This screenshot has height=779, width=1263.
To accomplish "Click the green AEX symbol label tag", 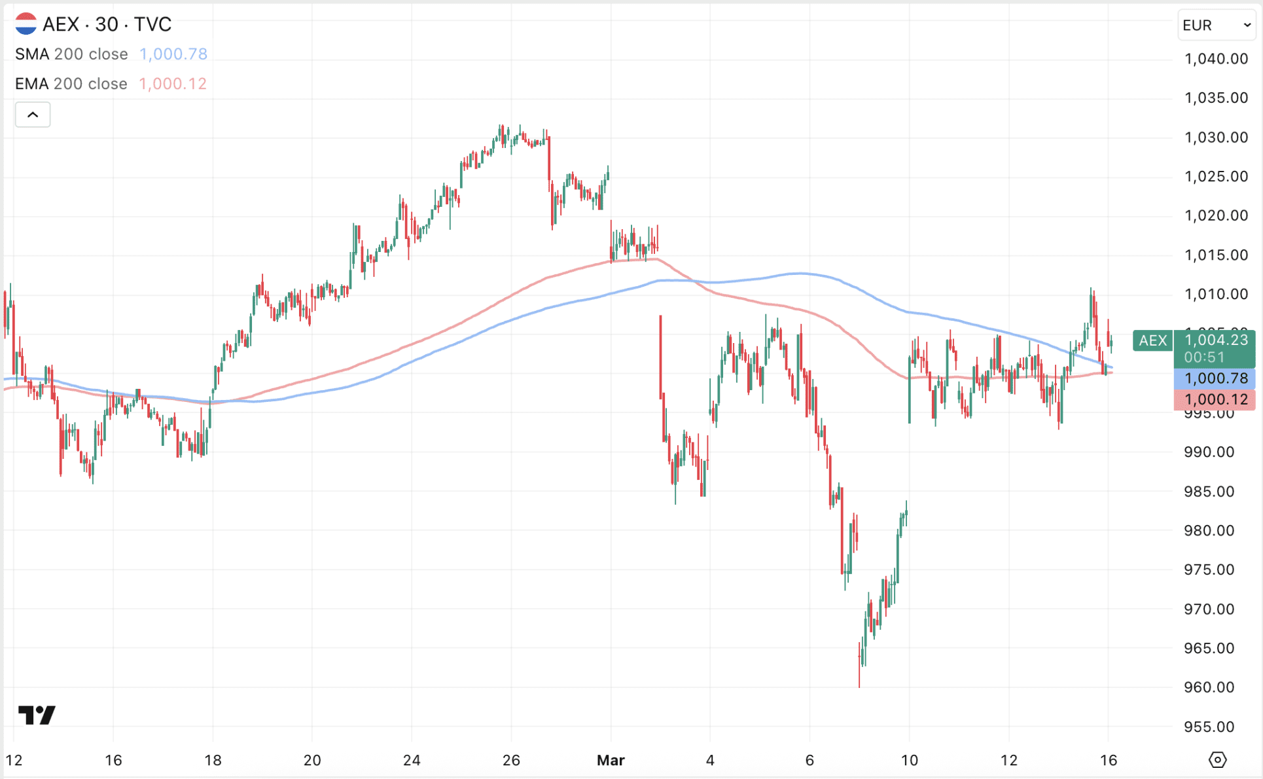I will [1152, 340].
